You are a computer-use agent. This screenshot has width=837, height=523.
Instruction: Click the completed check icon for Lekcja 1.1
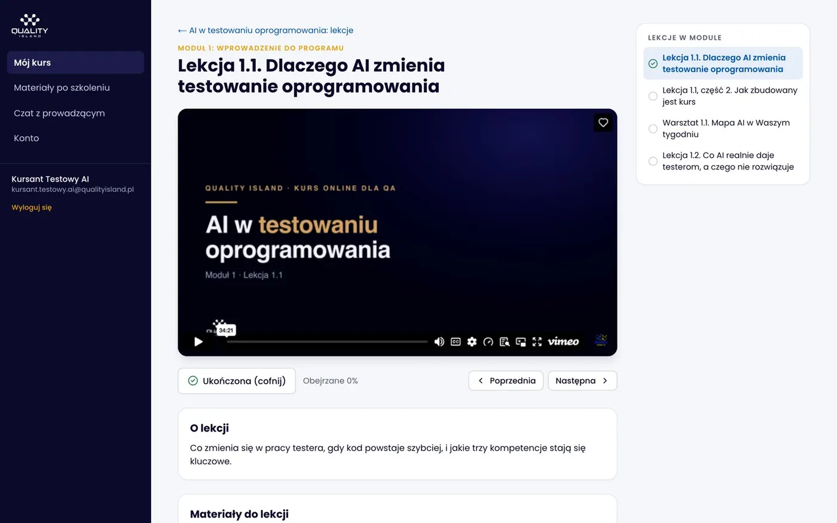653,63
